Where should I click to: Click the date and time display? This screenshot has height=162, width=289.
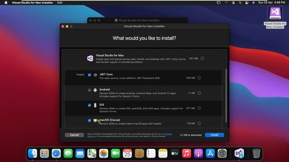[x=271, y=3]
